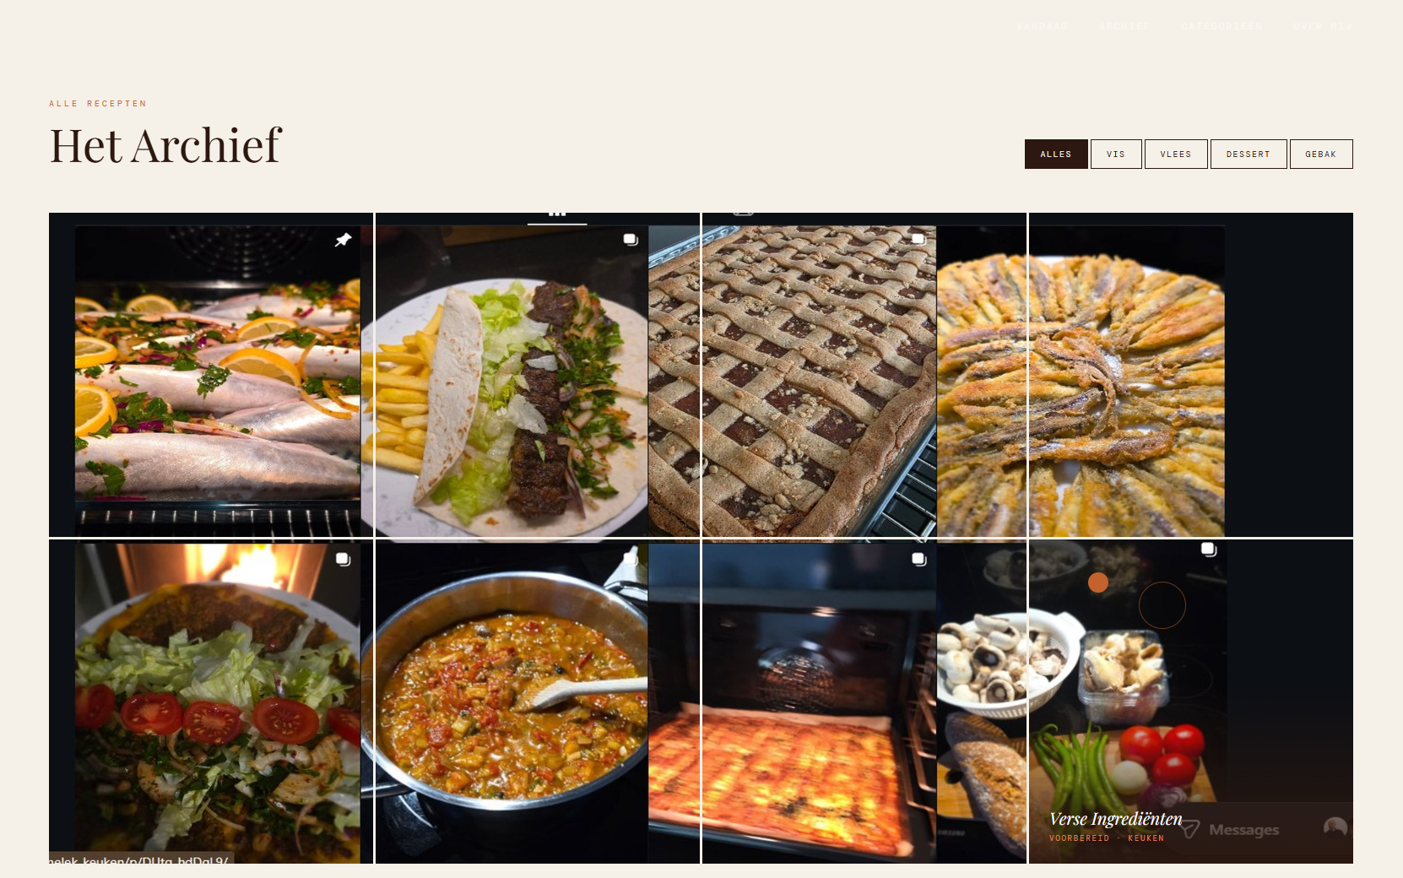1403x878 pixels.
Task: Click the pin icon on the fish photo
Action: click(343, 241)
